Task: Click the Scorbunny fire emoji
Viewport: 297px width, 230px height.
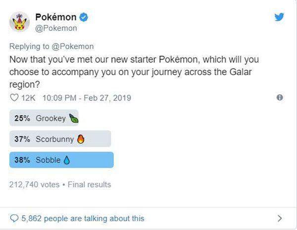Action: (81, 139)
